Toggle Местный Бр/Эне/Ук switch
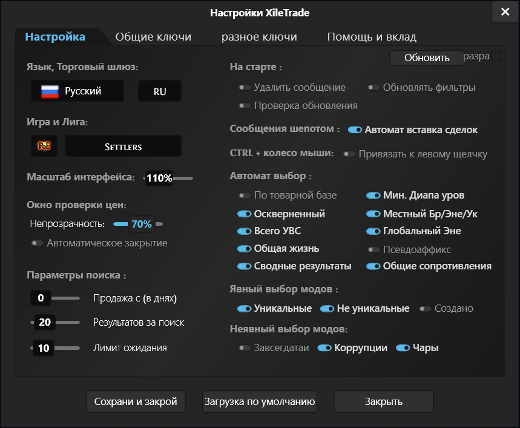The height and width of the screenshot is (428, 520). coord(374,214)
